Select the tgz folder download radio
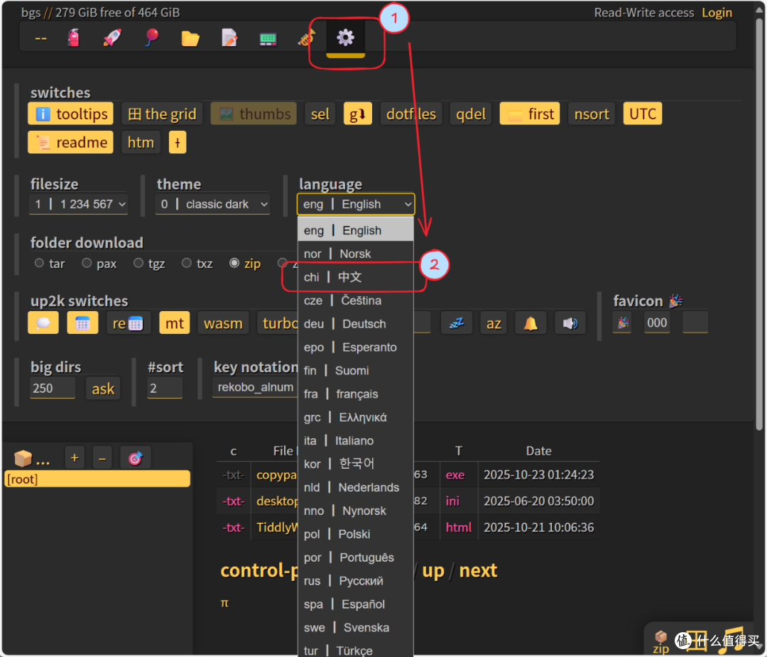 [x=138, y=264]
